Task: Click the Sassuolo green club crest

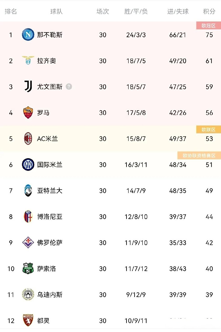Action: 28,269
